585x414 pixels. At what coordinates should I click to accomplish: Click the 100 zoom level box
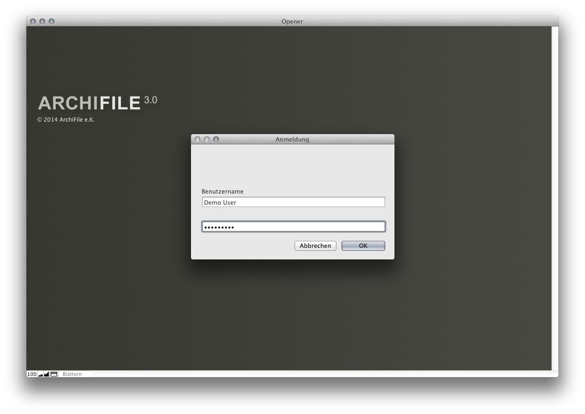click(32, 374)
